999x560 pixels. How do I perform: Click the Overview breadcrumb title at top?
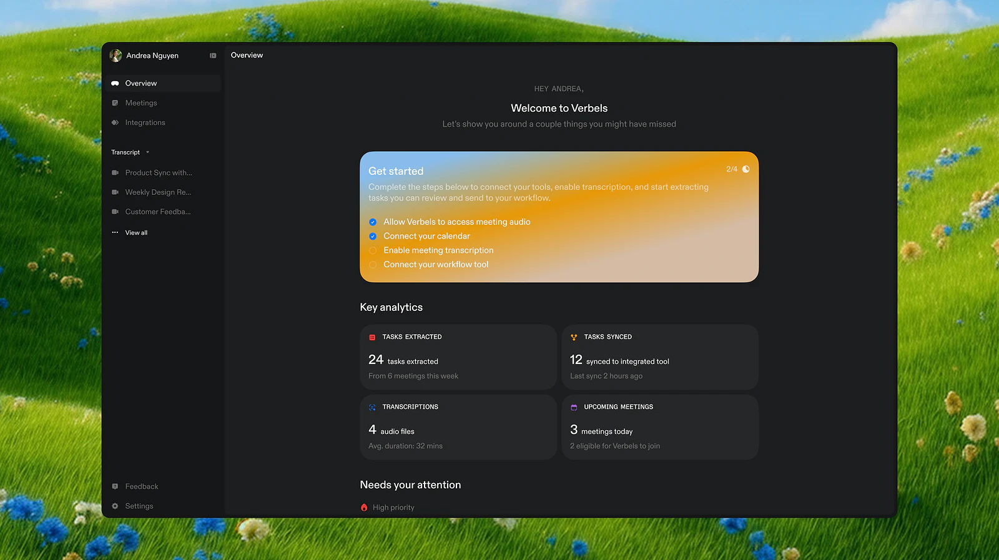click(x=247, y=56)
